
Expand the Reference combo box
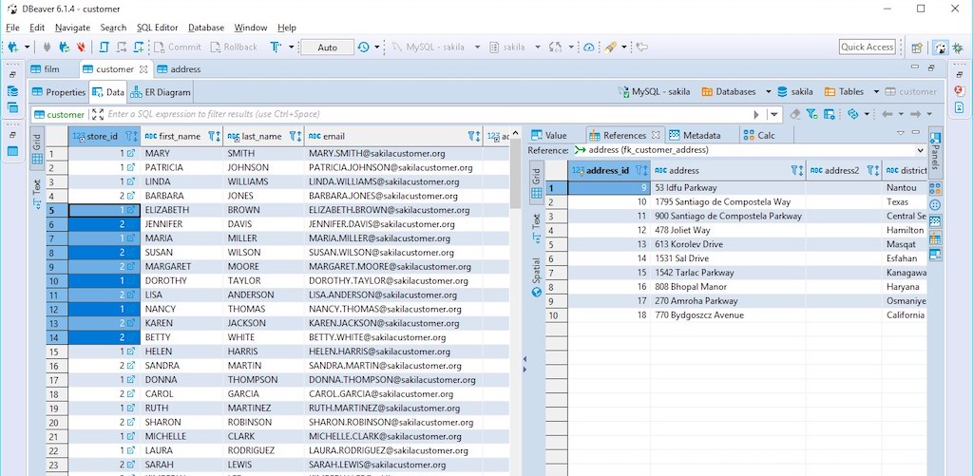pyautogui.click(x=919, y=150)
